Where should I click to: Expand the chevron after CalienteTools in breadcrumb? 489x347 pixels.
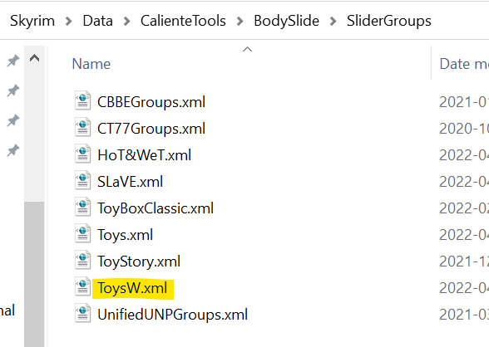point(240,22)
